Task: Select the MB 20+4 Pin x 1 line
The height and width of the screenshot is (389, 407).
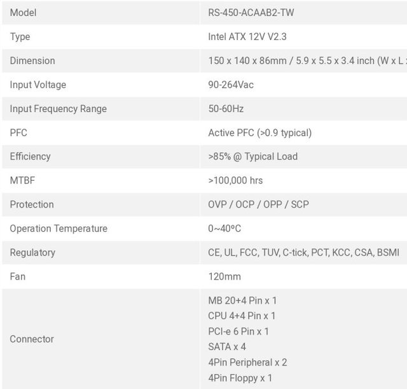Action: click(242, 301)
